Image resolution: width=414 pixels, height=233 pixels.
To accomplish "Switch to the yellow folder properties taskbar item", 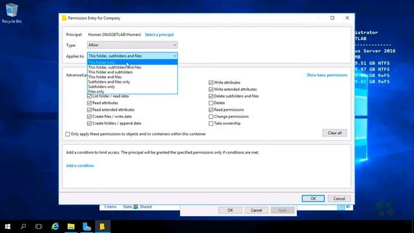I will [102, 227].
